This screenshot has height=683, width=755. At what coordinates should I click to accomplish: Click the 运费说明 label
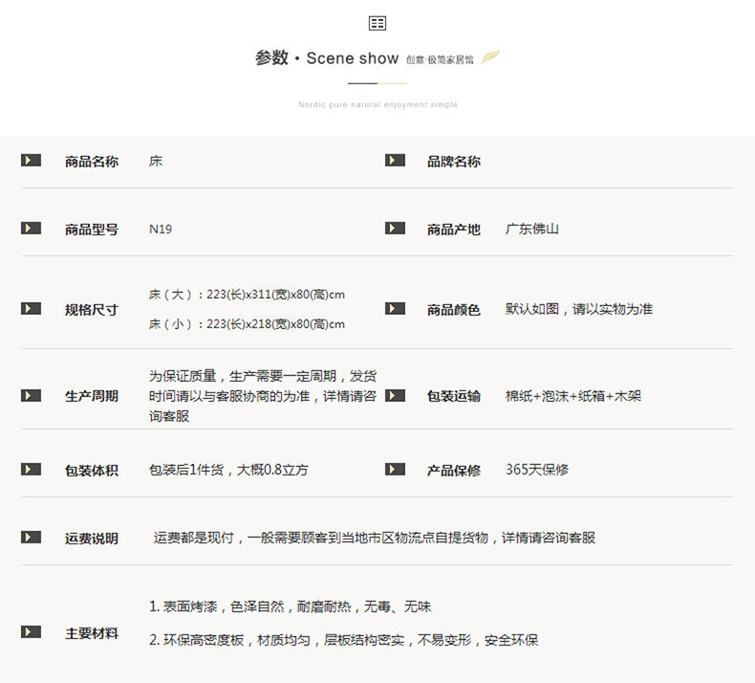point(92,539)
